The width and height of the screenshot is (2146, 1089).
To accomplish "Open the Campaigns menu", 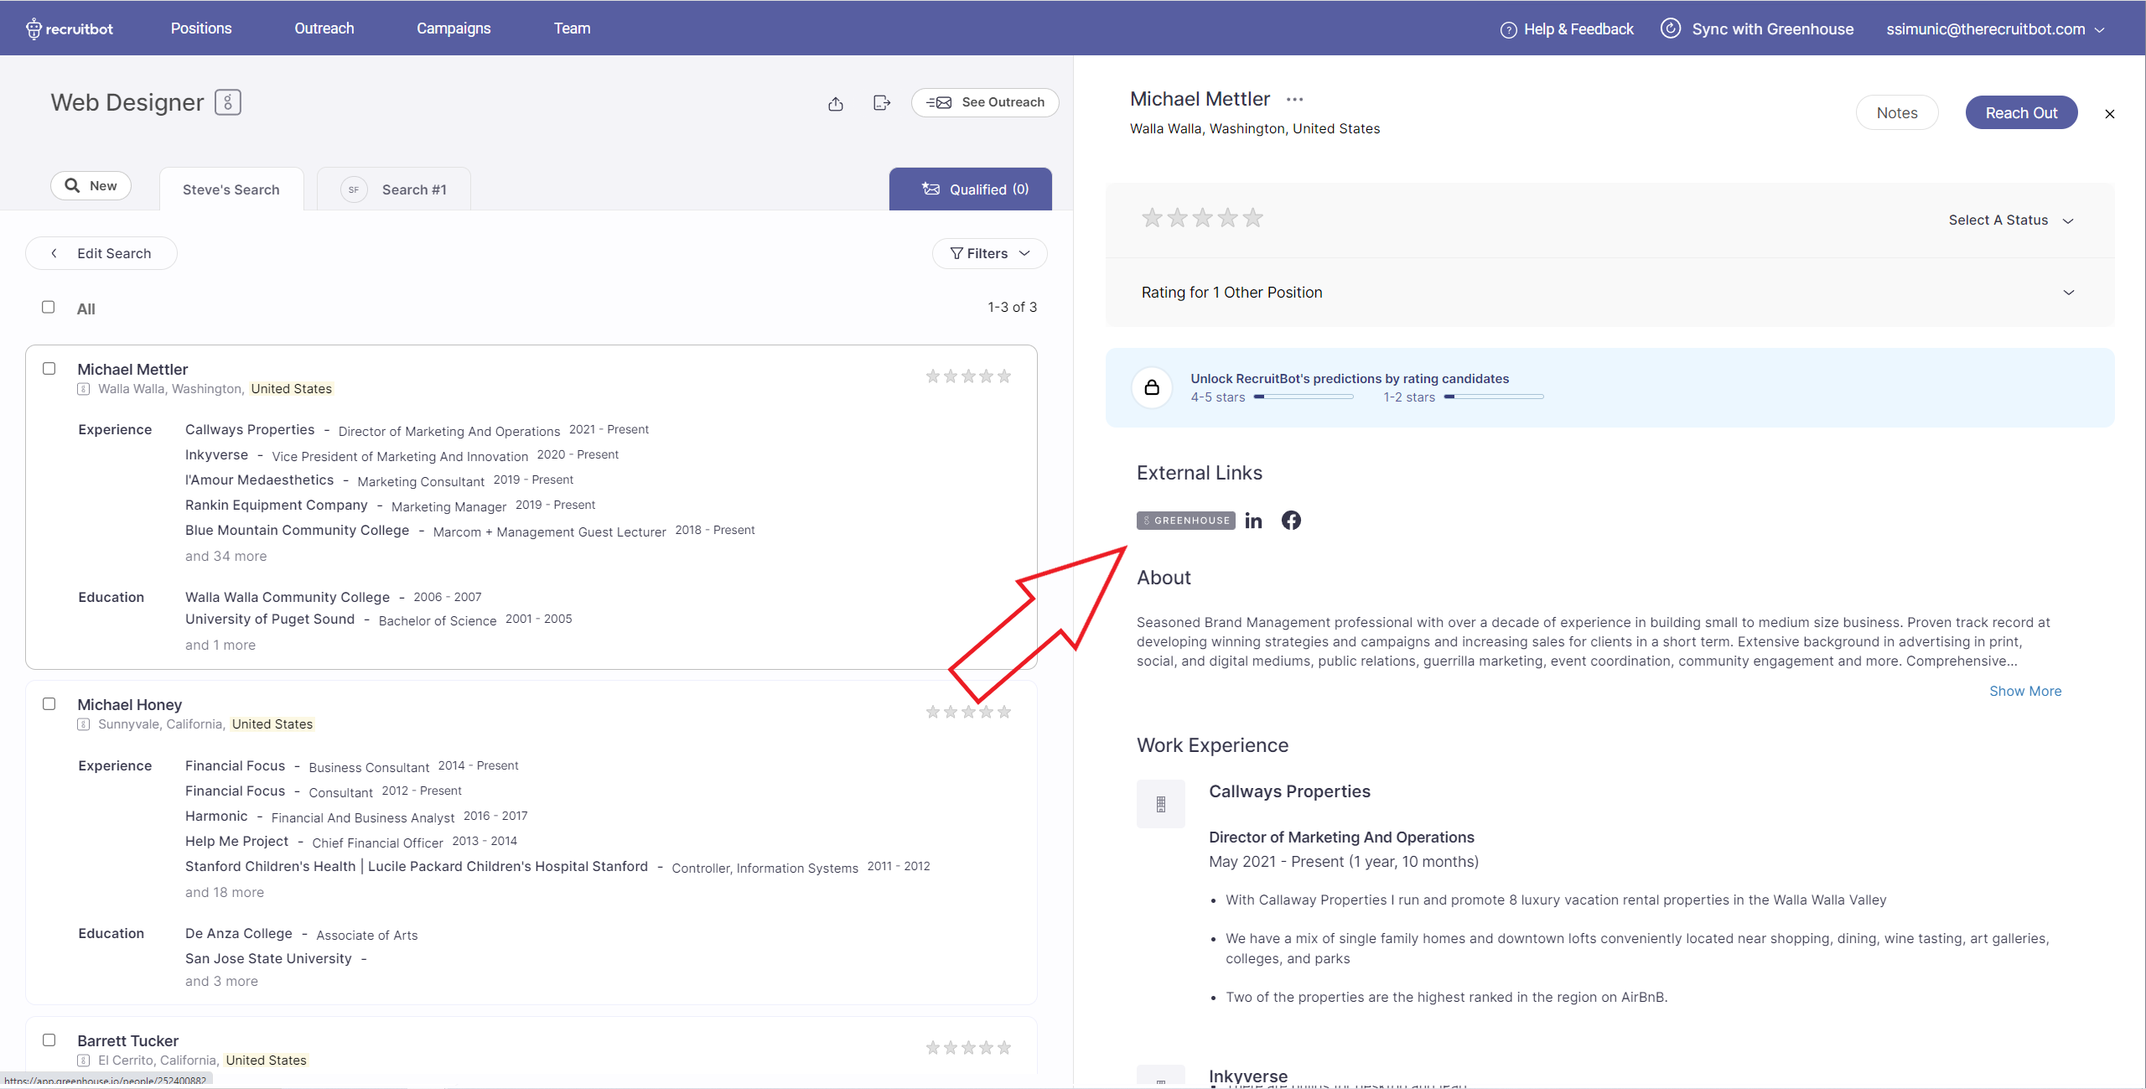I will point(454,29).
